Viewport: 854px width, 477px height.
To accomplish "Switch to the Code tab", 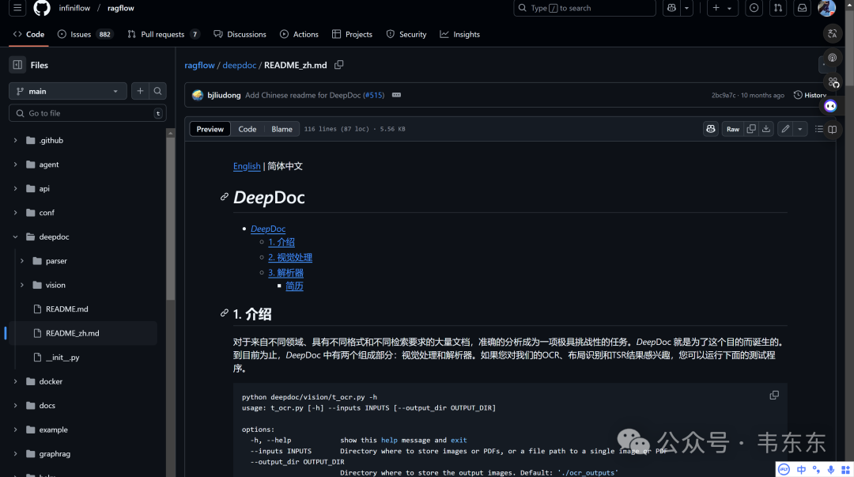I will [29, 34].
